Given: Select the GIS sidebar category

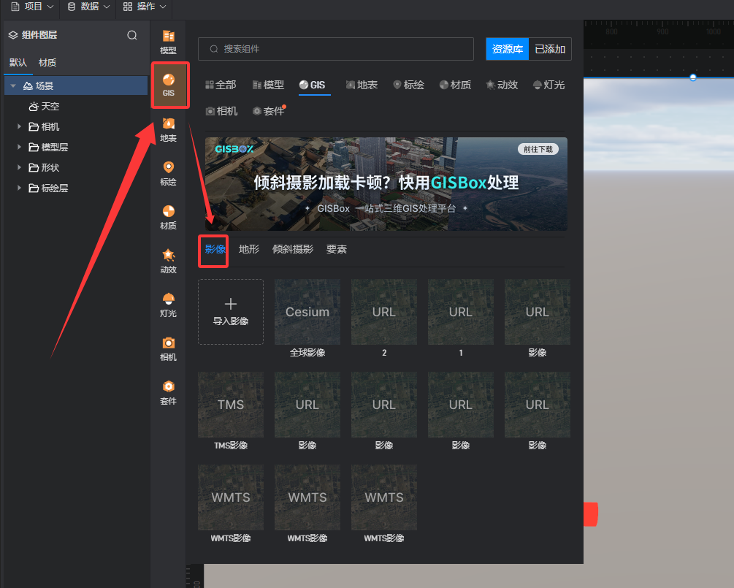Looking at the screenshot, I should (169, 85).
